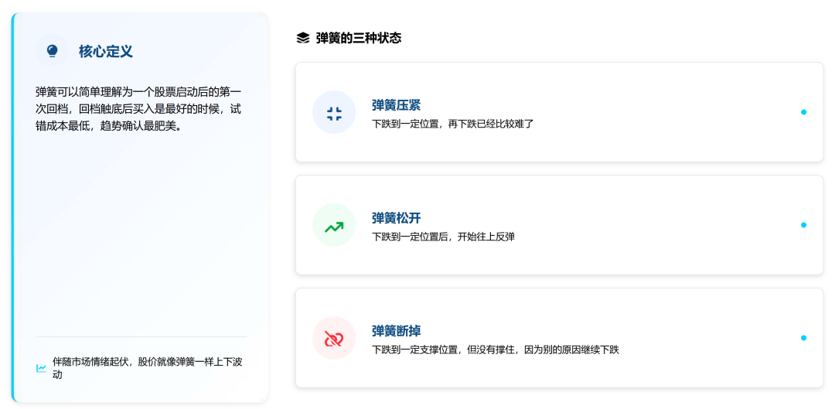Click the green trending-up arrow icon
The height and width of the screenshot is (409, 835).
pyautogui.click(x=334, y=225)
